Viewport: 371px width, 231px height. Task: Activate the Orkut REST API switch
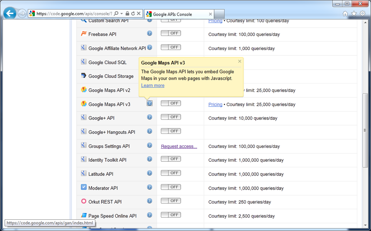coord(171,201)
